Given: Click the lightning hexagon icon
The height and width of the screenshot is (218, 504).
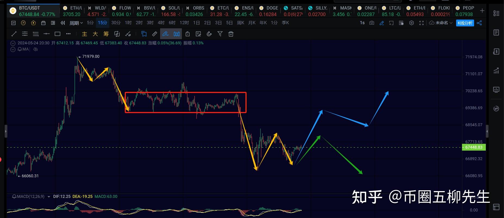Looking at the screenshot, I should coord(33,23).
